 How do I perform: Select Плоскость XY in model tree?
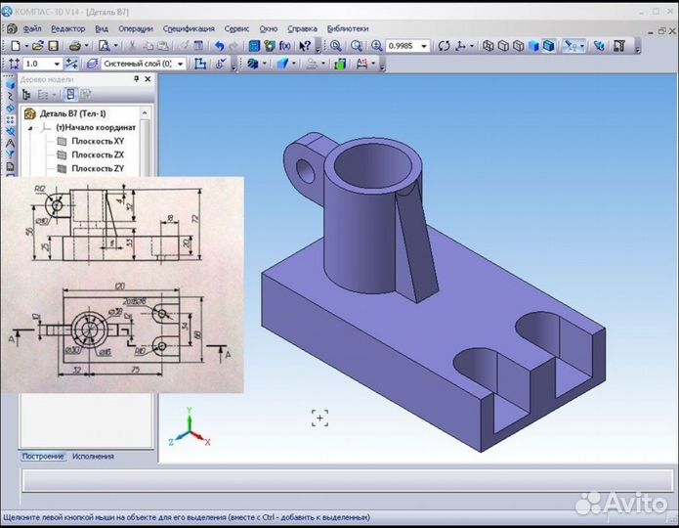click(98, 141)
